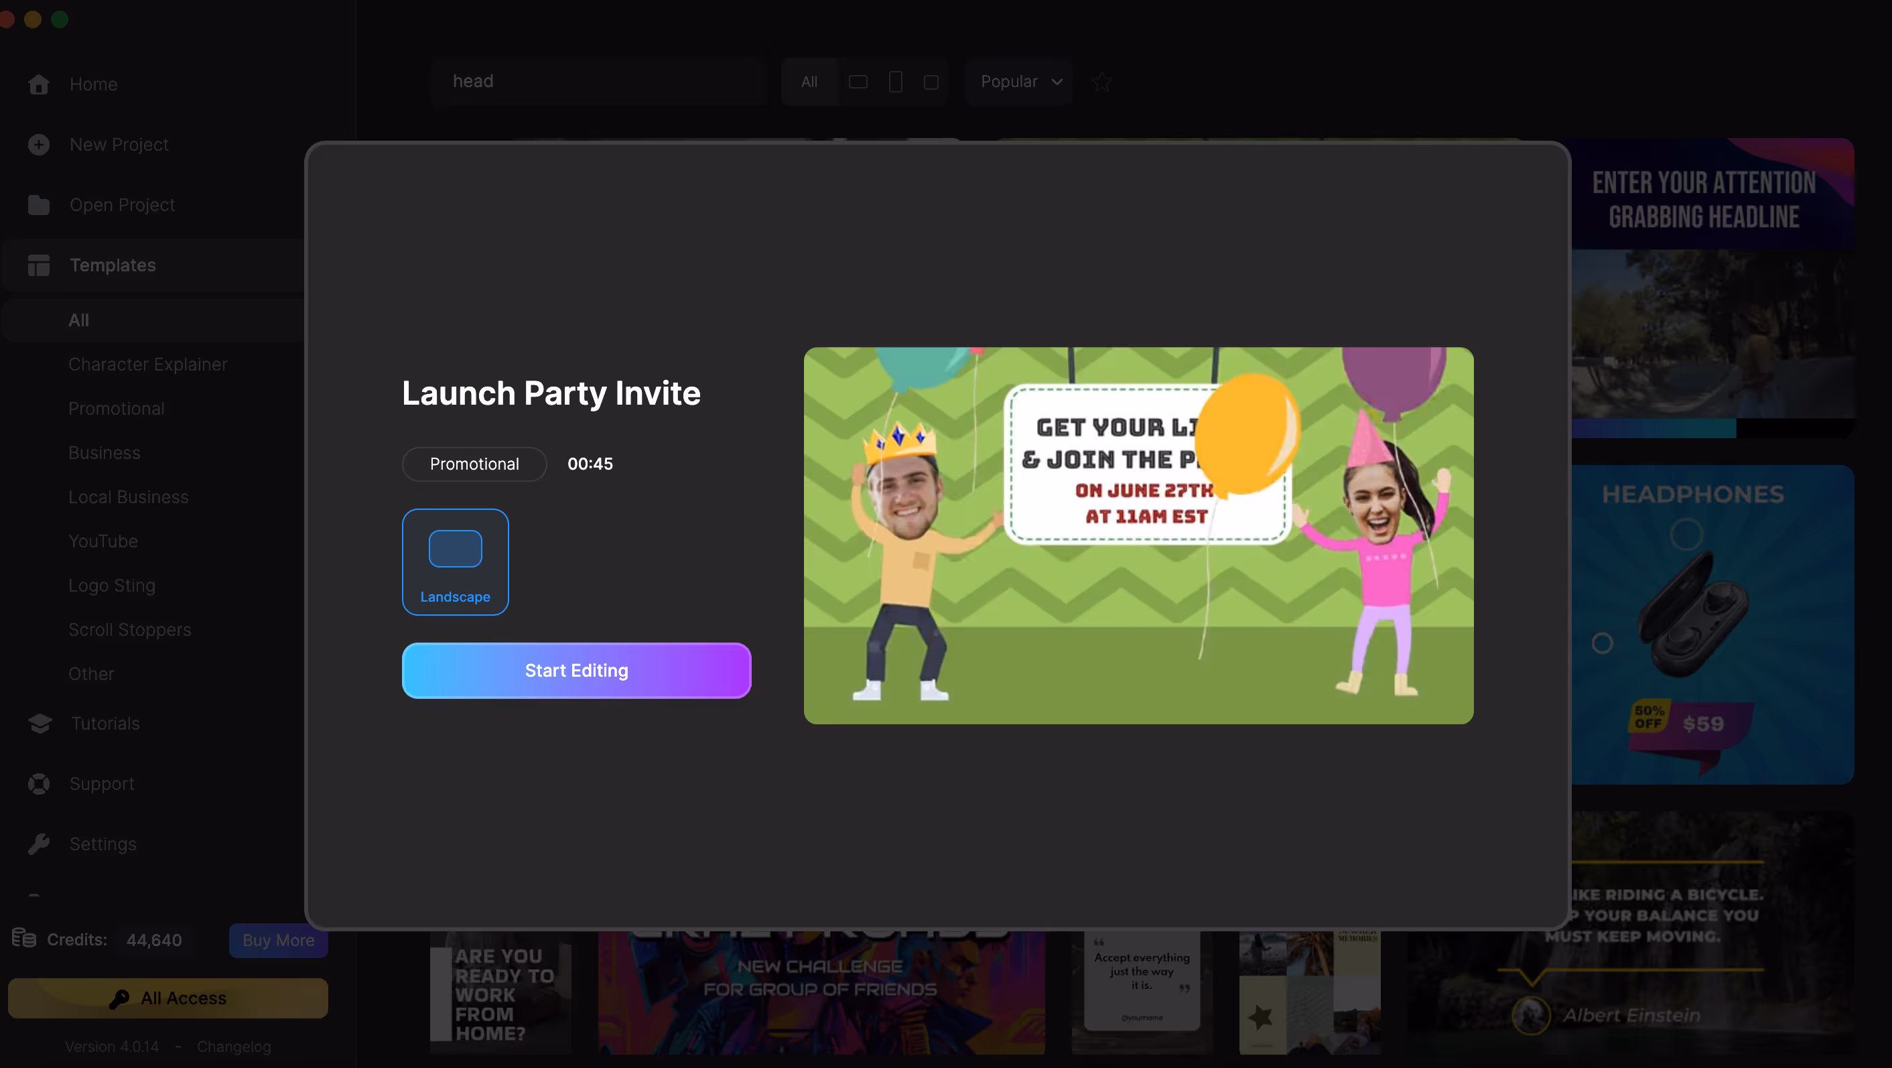Filter templates by square format icon

[x=931, y=82]
